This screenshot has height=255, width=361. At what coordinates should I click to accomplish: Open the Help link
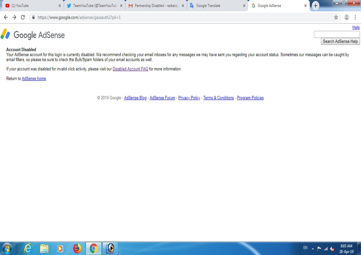point(356,27)
